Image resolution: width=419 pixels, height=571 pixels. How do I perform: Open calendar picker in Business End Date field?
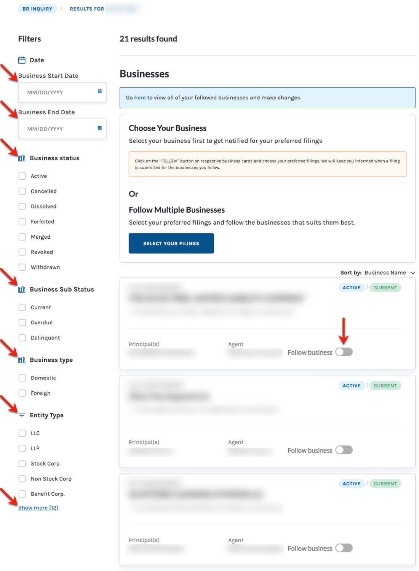coord(99,128)
